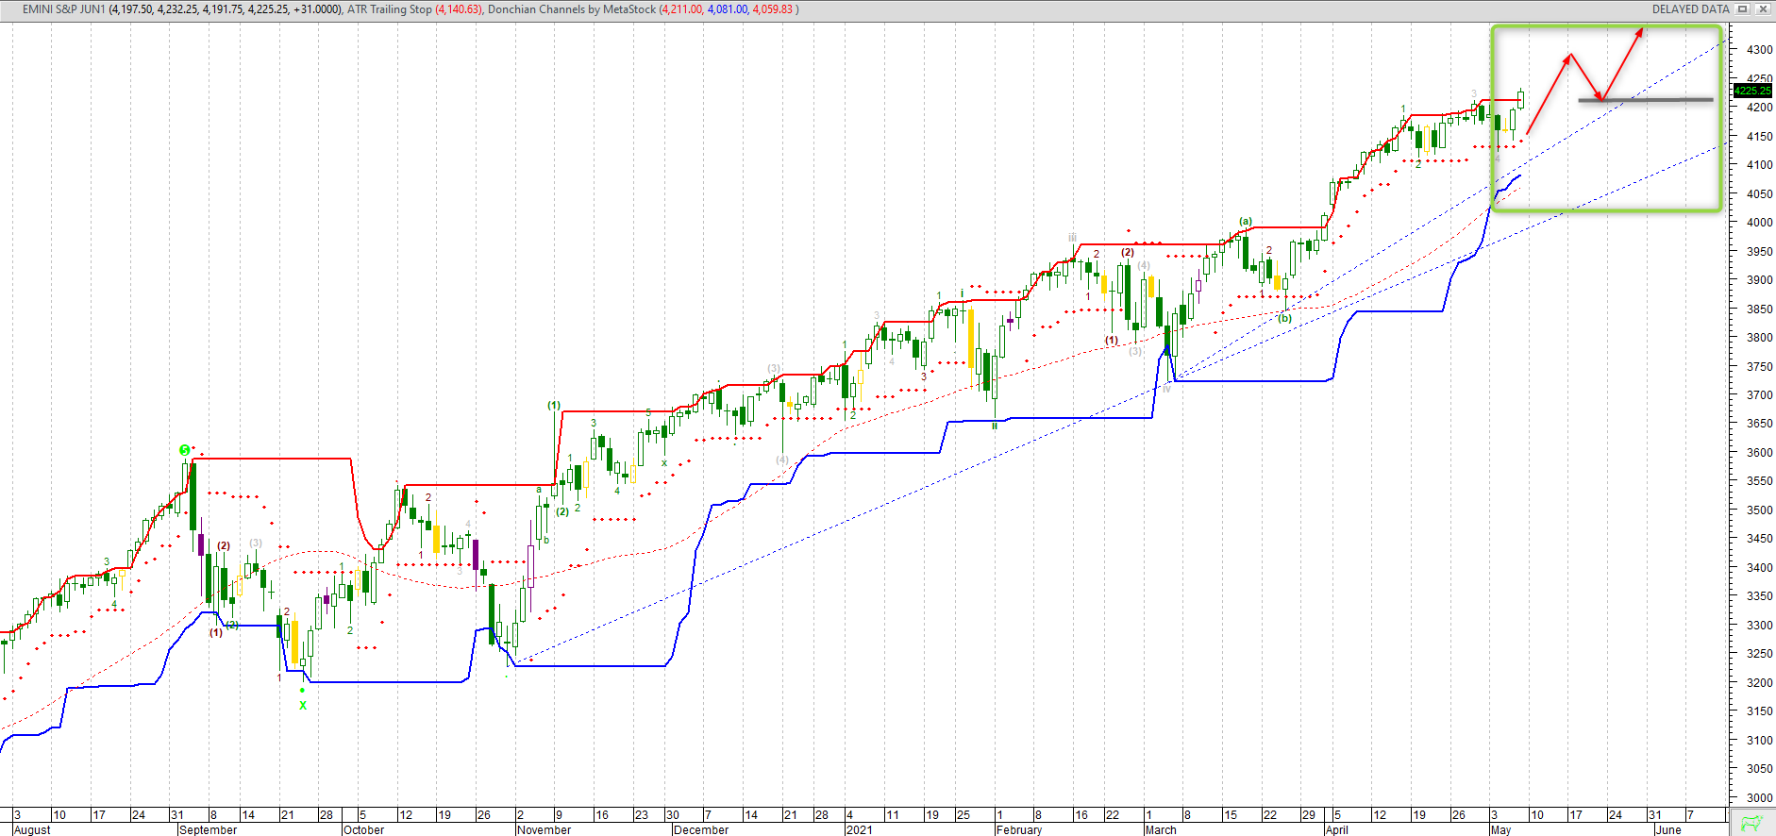Click the 3100 price axis label
This screenshot has height=836, width=1776.
pyautogui.click(x=1760, y=741)
